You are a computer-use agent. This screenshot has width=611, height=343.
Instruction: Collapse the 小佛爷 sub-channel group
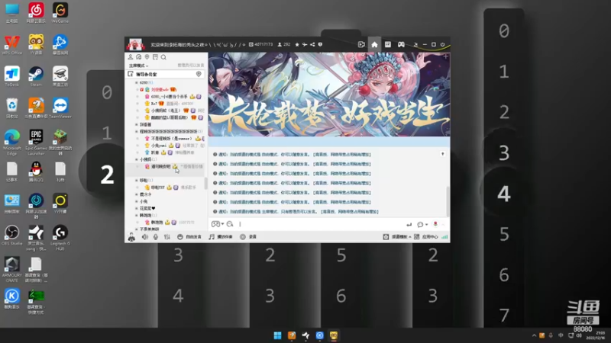[137, 159]
